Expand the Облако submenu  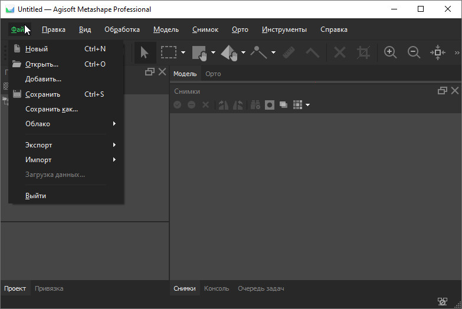click(x=70, y=124)
